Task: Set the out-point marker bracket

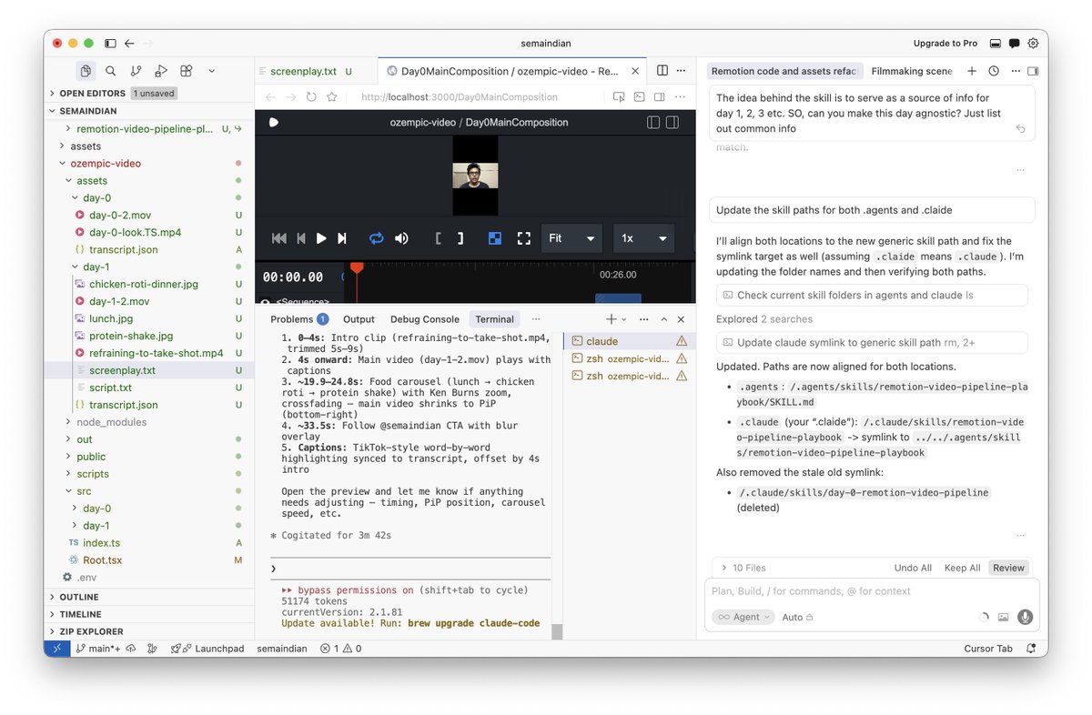Action: click(460, 238)
